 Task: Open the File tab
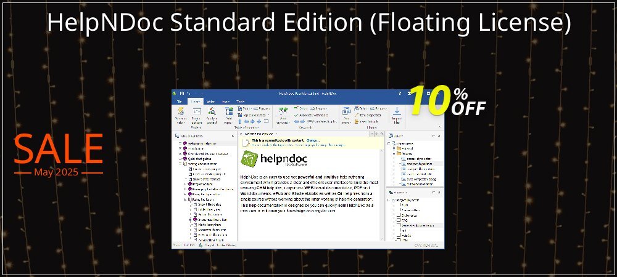[179, 101]
